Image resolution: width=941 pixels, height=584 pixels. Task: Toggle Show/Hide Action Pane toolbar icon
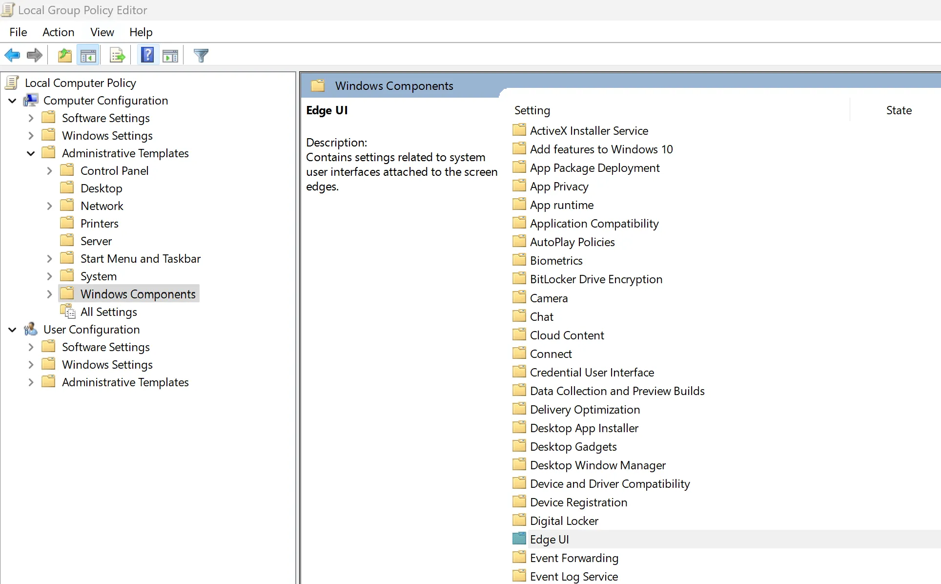click(170, 56)
